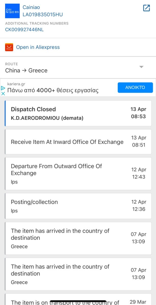The height and width of the screenshot is (305, 156).
Task: Expand the China → Greece route dropdown
Action: pyautogui.click(x=141, y=67)
